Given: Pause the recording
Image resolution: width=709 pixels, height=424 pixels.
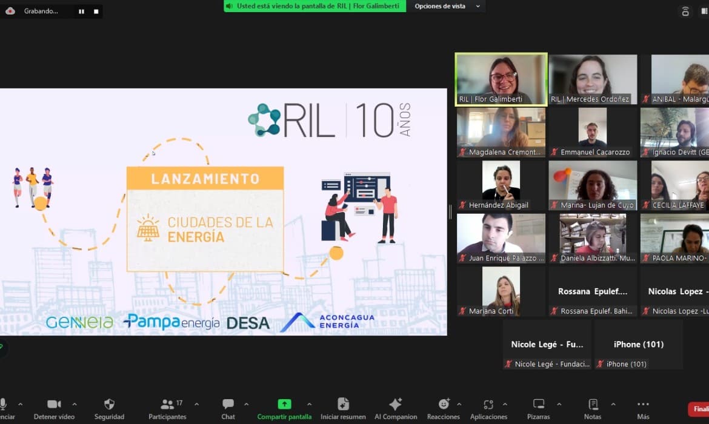Looking at the screenshot, I should [82, 11].
